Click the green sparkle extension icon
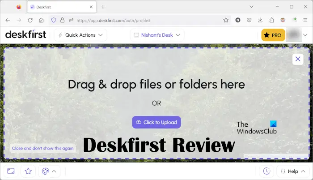The height and width of the screenshot is (180, 313). pyautogui.click(x=294, y=20)
